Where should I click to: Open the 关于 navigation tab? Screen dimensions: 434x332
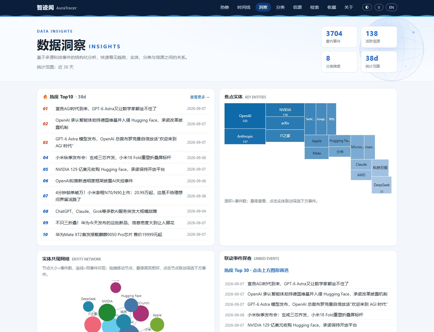349,7
